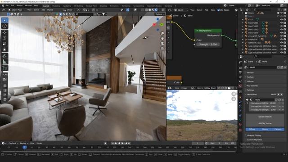Play the animation in timeline

click(x=122, y=143)
